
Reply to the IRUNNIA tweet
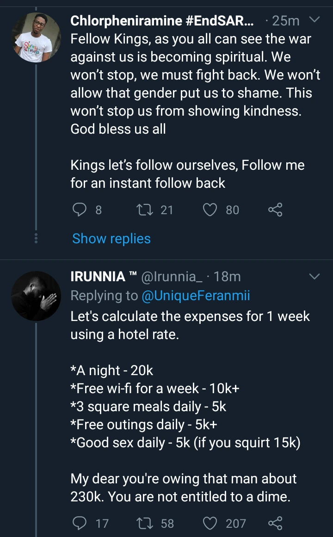80,523
